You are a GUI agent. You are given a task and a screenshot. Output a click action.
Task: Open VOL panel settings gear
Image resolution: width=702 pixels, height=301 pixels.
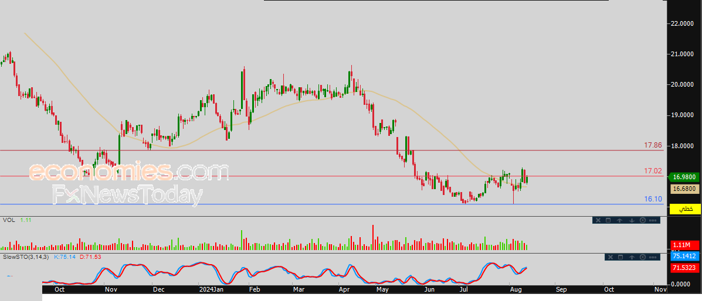click(642, 220)
